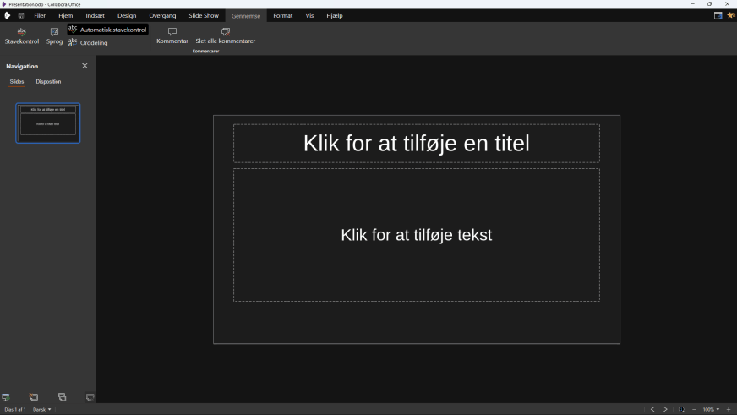
Task: Toggle Automatisk stavekontrol
Action: click(x=107, y=30)
